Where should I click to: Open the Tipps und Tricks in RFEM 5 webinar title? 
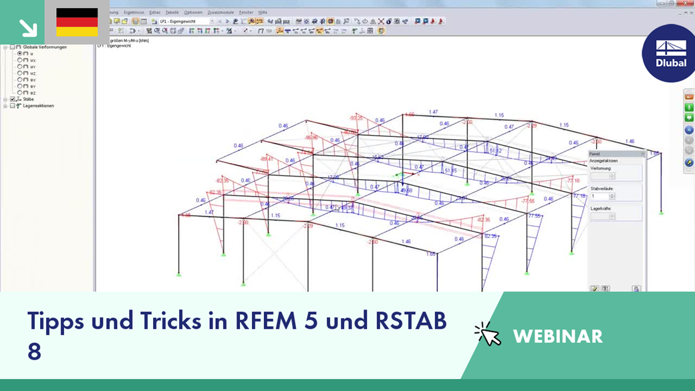(237, 336)
